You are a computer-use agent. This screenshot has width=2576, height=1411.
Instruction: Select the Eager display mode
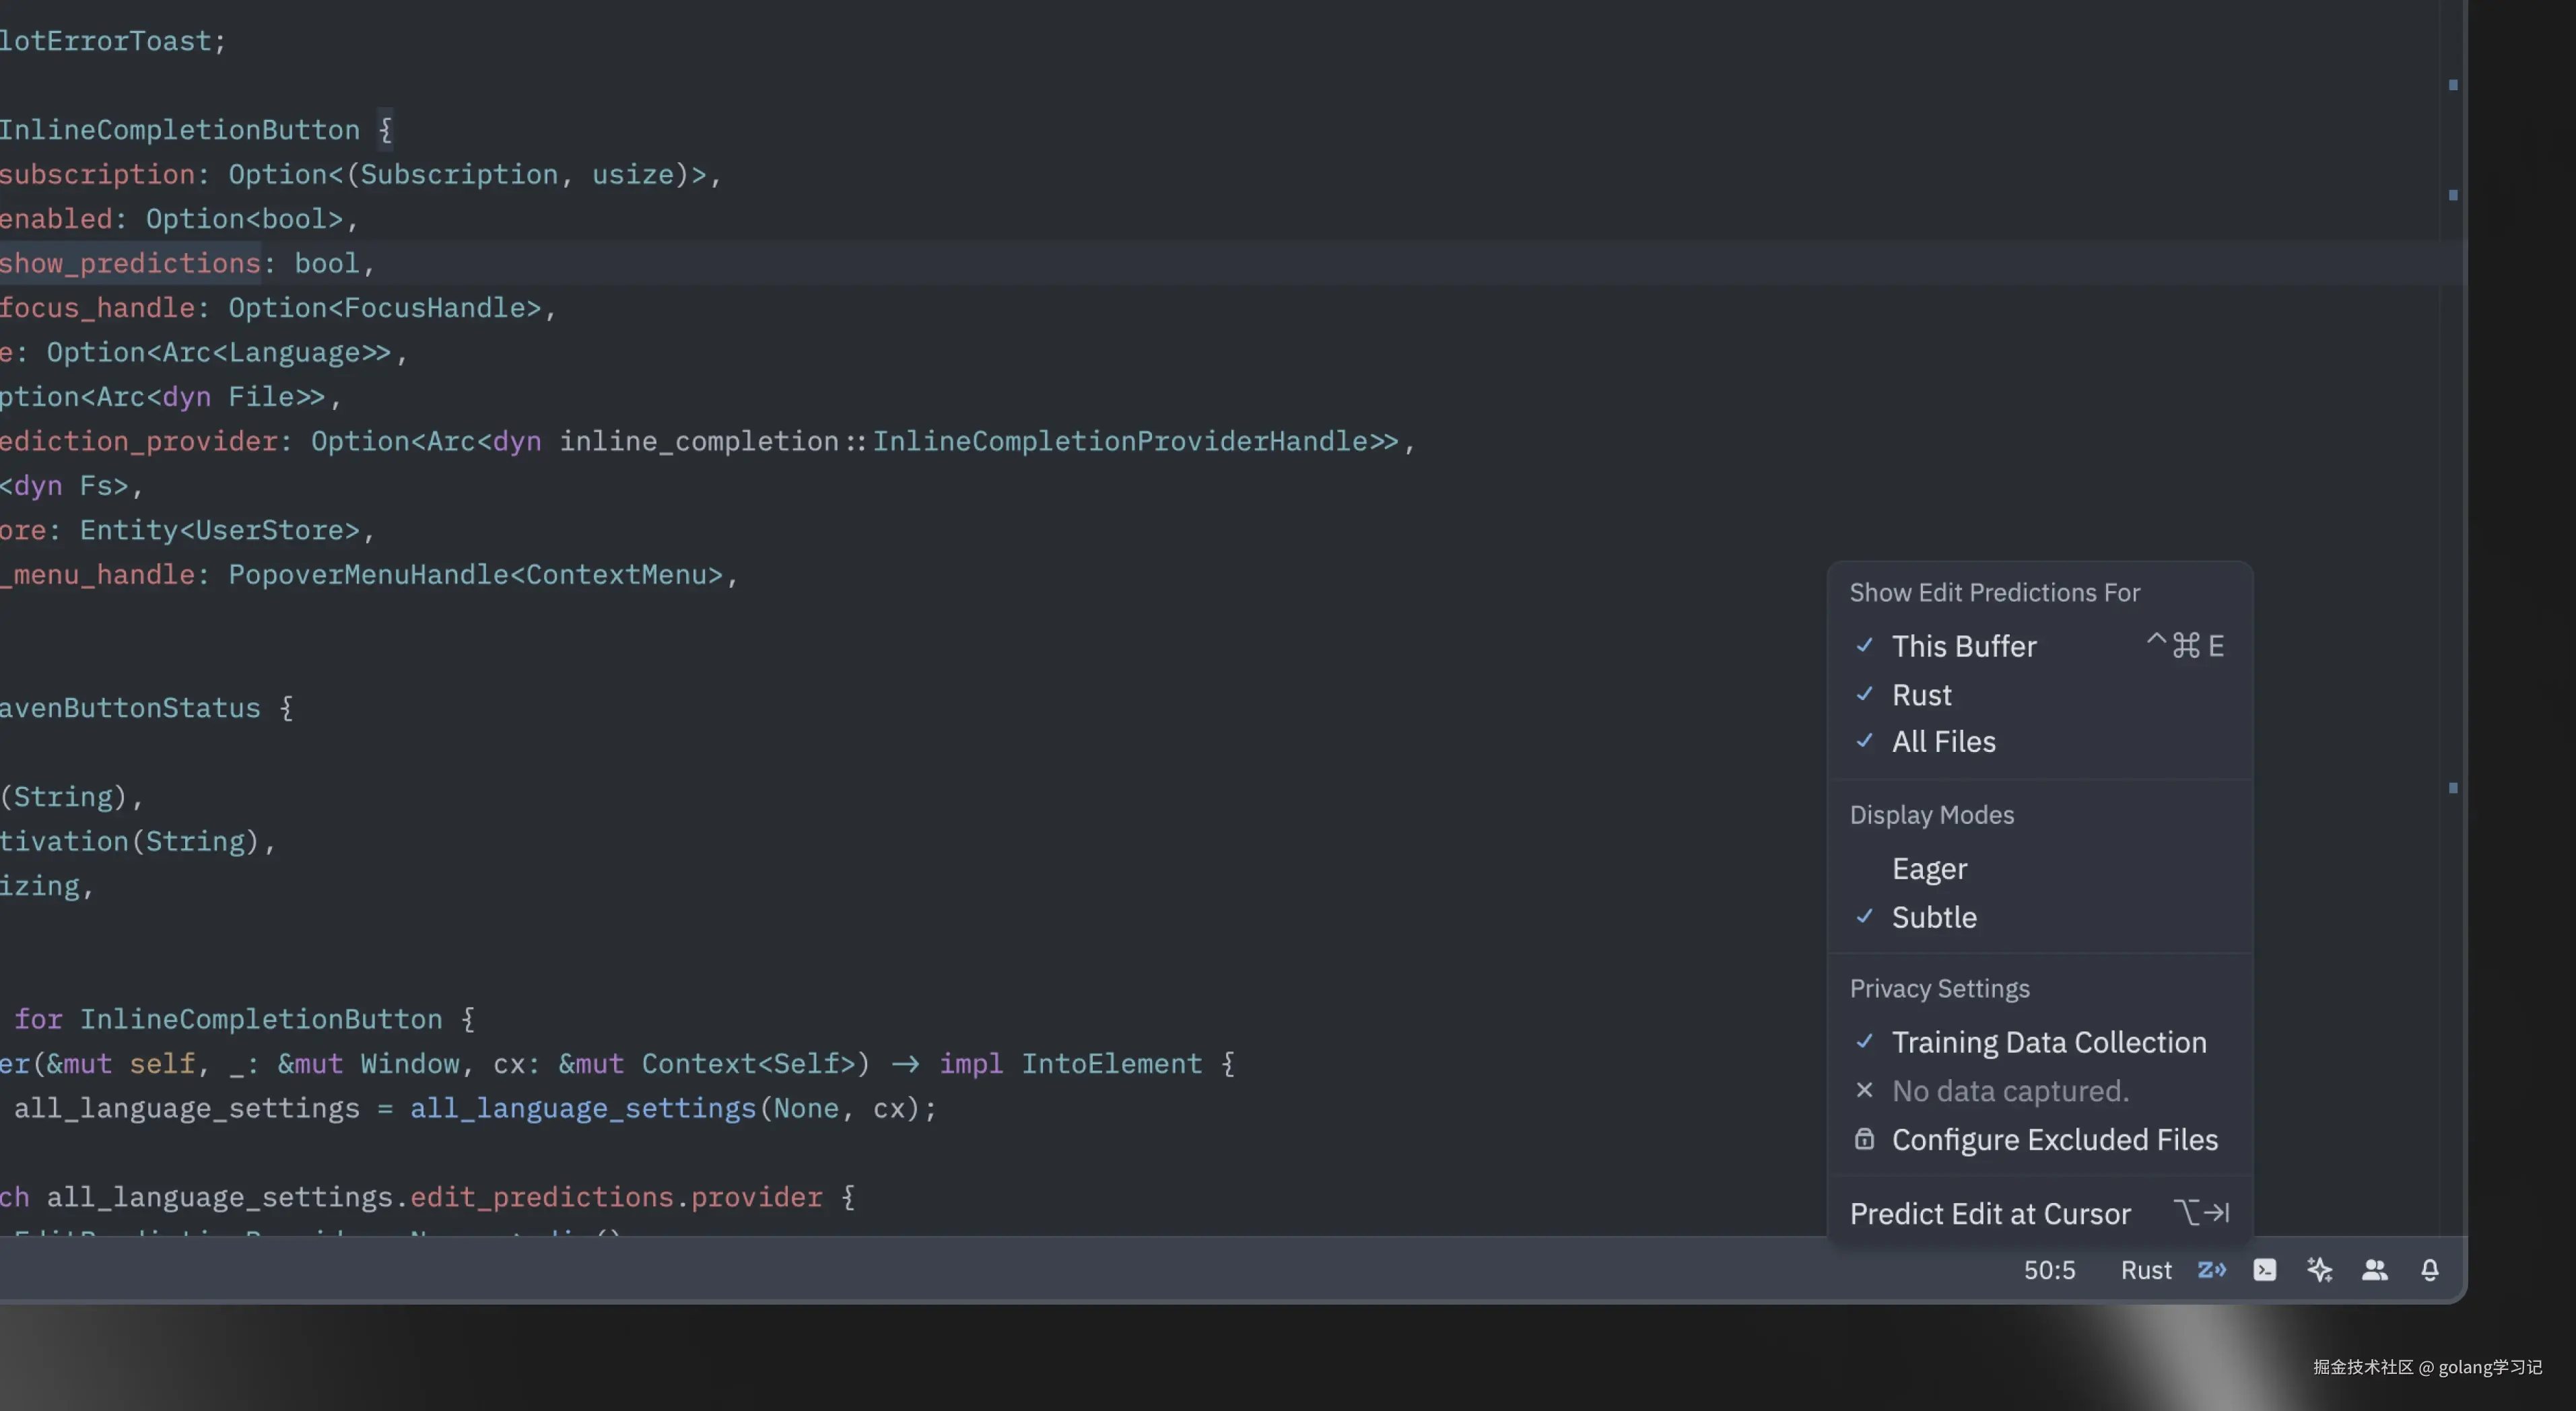pyautogui.click(x=1929, y=868)
